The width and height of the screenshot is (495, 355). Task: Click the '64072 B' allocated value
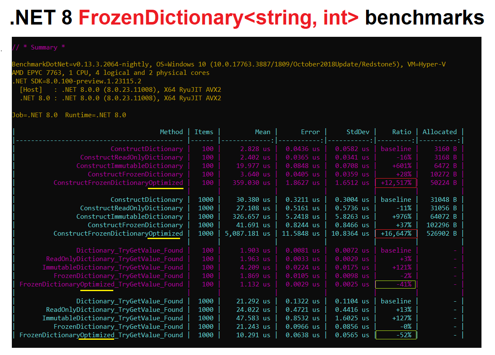443,217
